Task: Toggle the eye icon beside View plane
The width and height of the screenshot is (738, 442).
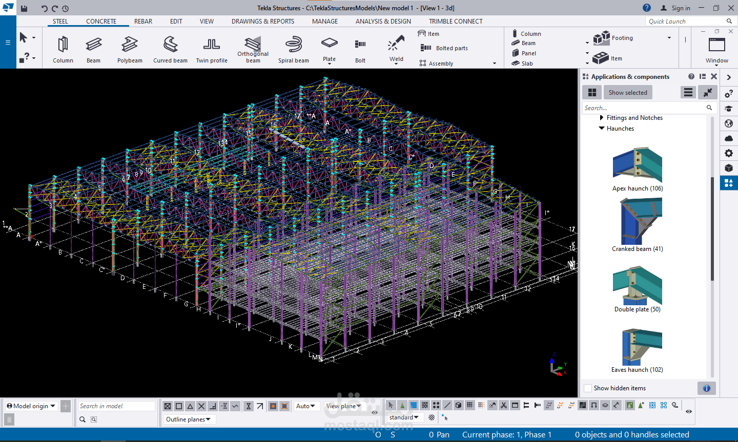Action: (x=375, y=412)
